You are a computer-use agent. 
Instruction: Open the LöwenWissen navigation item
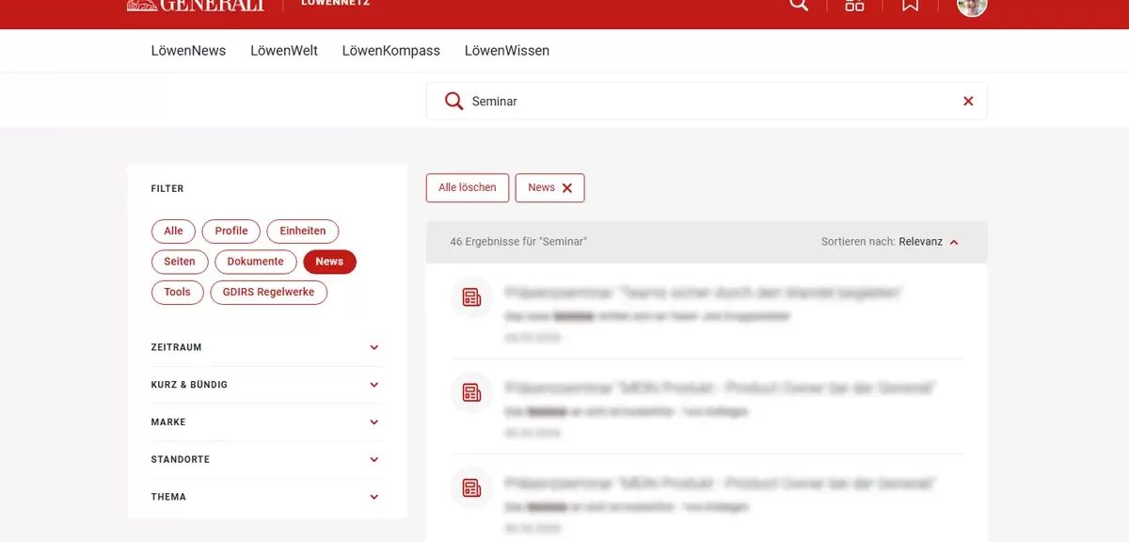[x=506, y=50]
